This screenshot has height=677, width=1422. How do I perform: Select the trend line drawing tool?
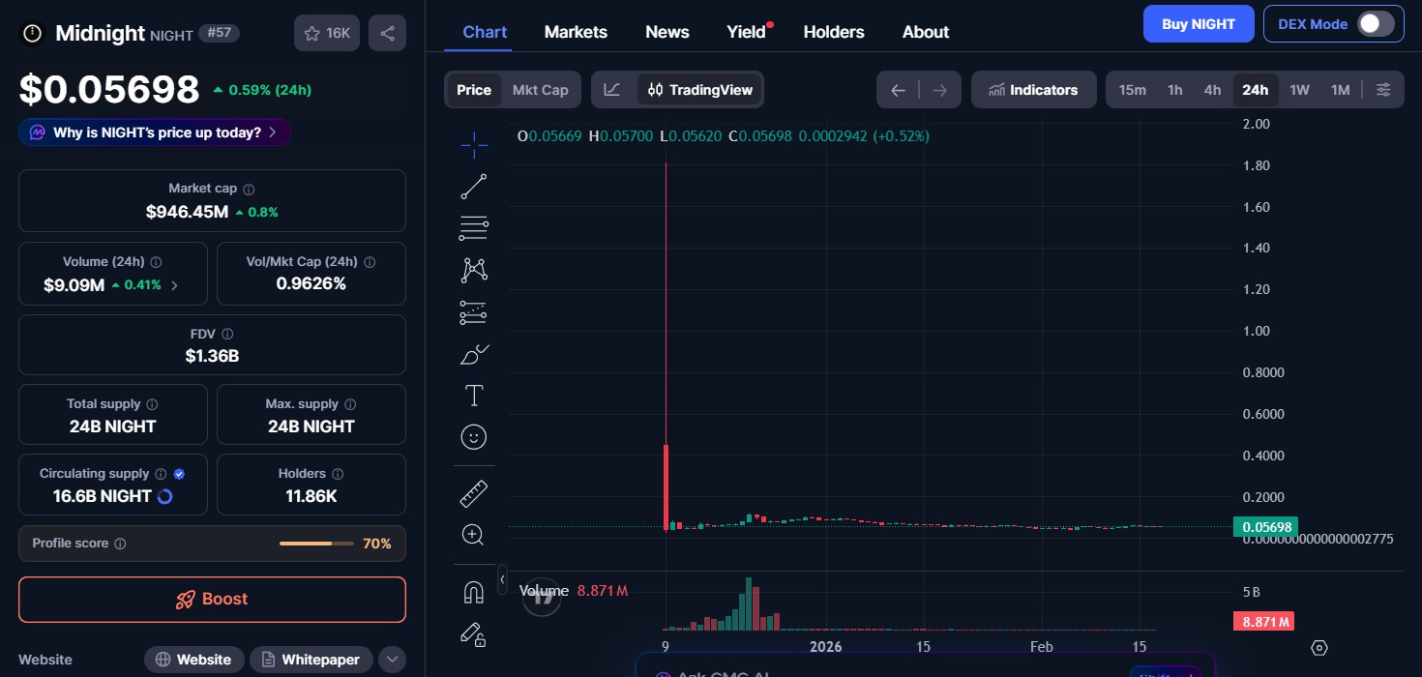[474, 187]
